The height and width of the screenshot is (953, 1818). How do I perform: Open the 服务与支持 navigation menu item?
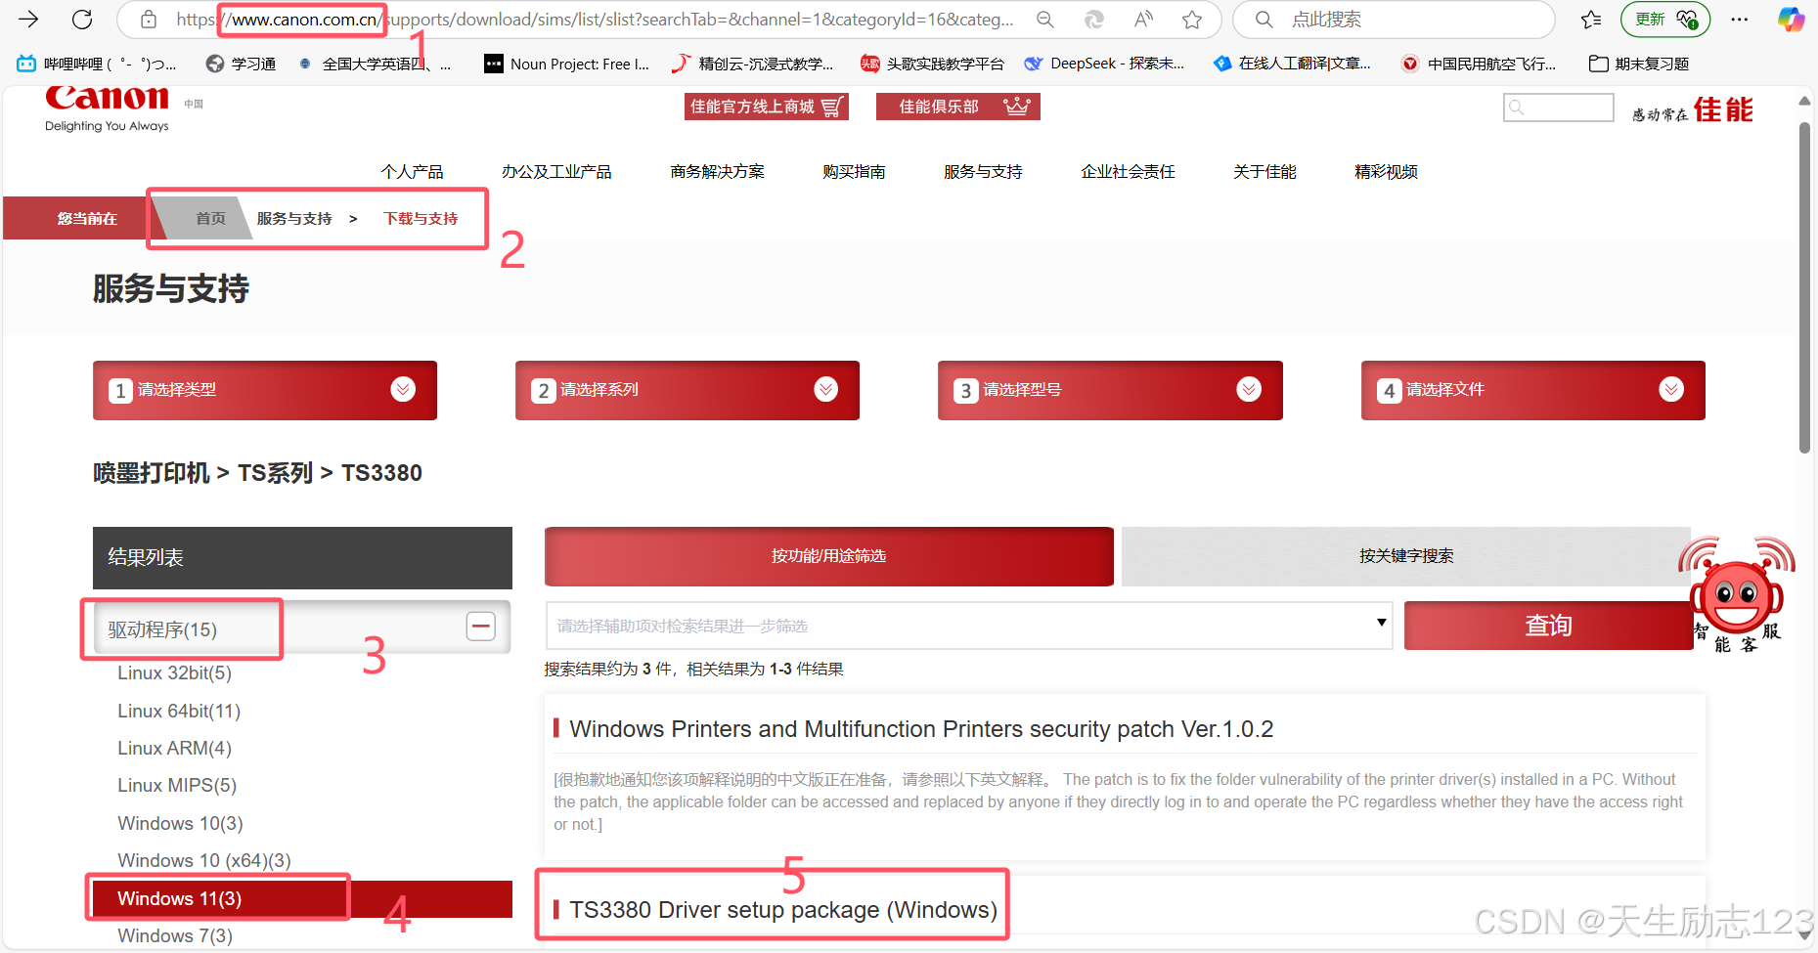coord(983,172)
